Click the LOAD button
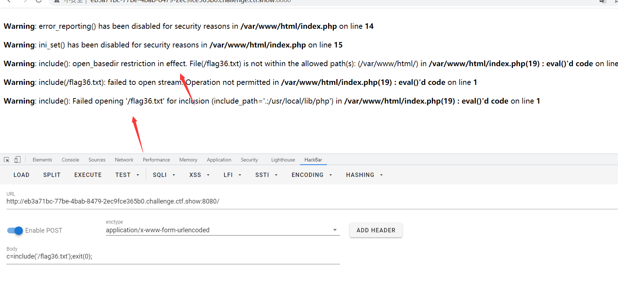 (22, 175)
